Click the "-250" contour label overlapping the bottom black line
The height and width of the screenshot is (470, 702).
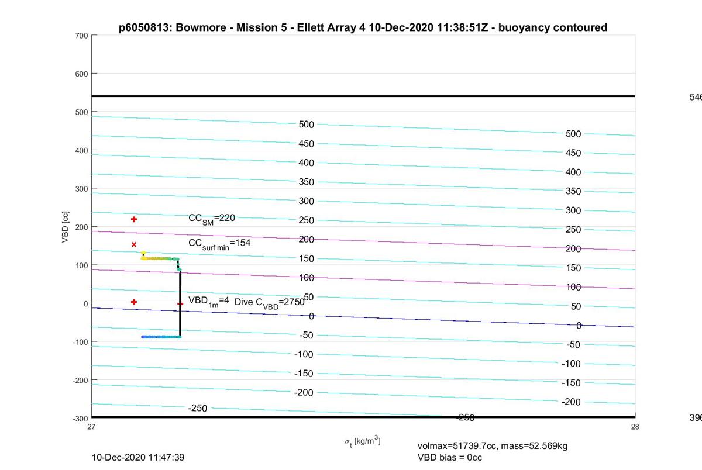click(465, 417)
